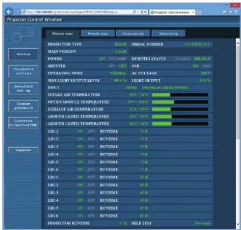
Task: Click the LD2-6 row label
Action: [53, 216]
